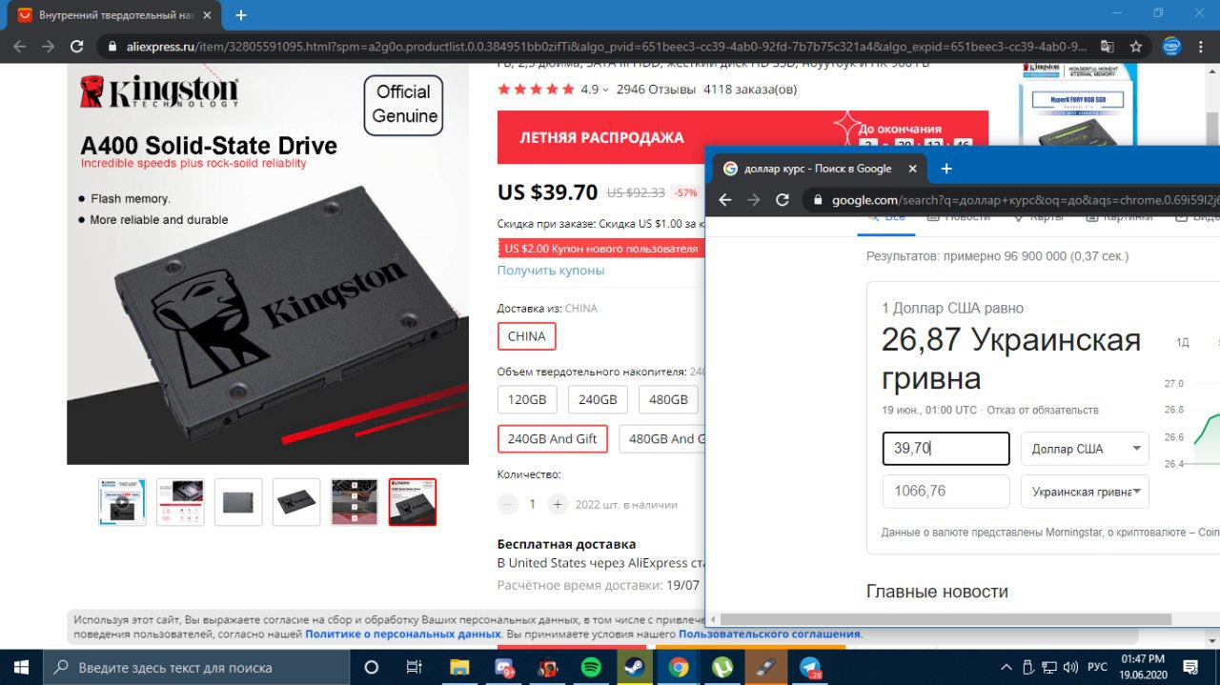Click the Отказ от обязательств link
Screen dimensions: 1220x685
[x=1043, y=410]
